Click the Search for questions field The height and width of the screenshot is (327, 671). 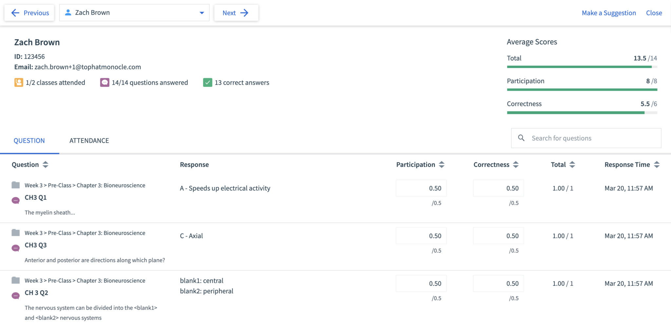[586, 138]
